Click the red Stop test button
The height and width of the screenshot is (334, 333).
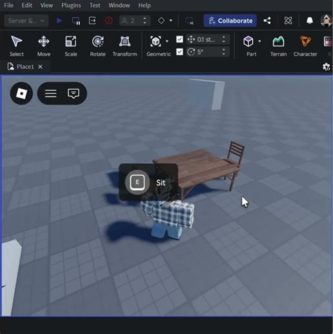[109, 21]
